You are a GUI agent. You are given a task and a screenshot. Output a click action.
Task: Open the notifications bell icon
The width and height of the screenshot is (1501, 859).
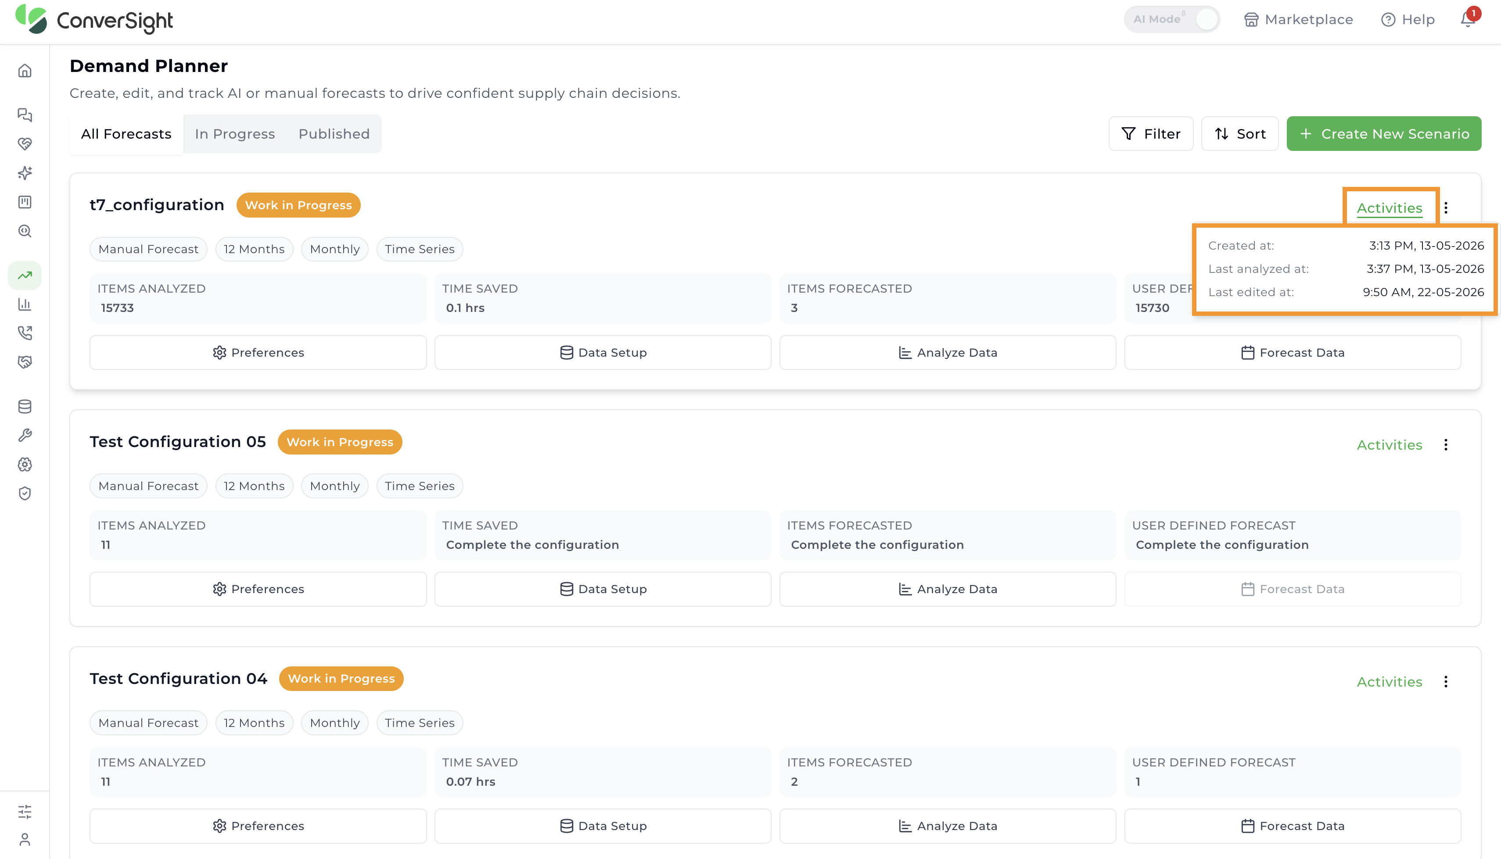tap(1469, 19)
